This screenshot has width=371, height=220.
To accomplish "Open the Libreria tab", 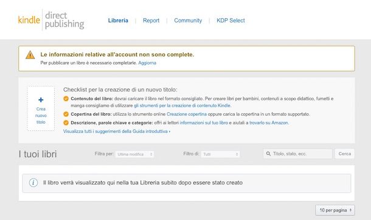I will 118,21.
